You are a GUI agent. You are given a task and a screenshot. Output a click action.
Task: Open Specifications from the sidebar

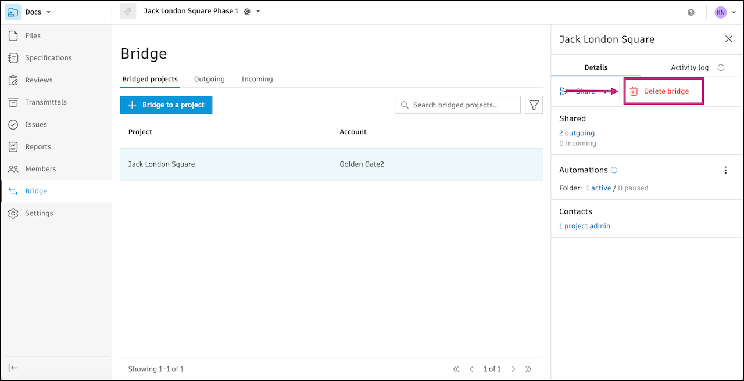48,58
